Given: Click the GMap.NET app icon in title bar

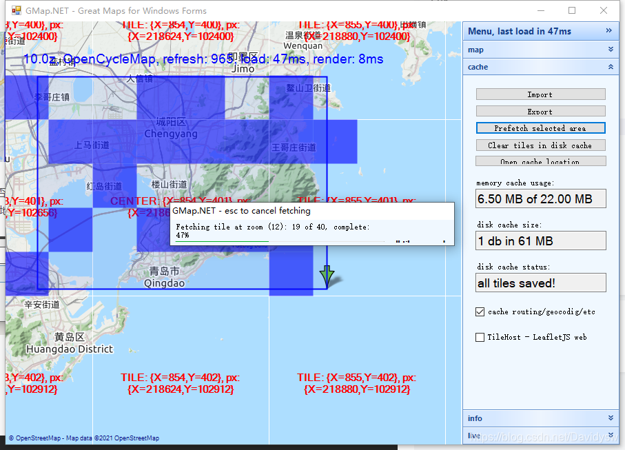Looking at the screenshot, I should click(17, 10).
